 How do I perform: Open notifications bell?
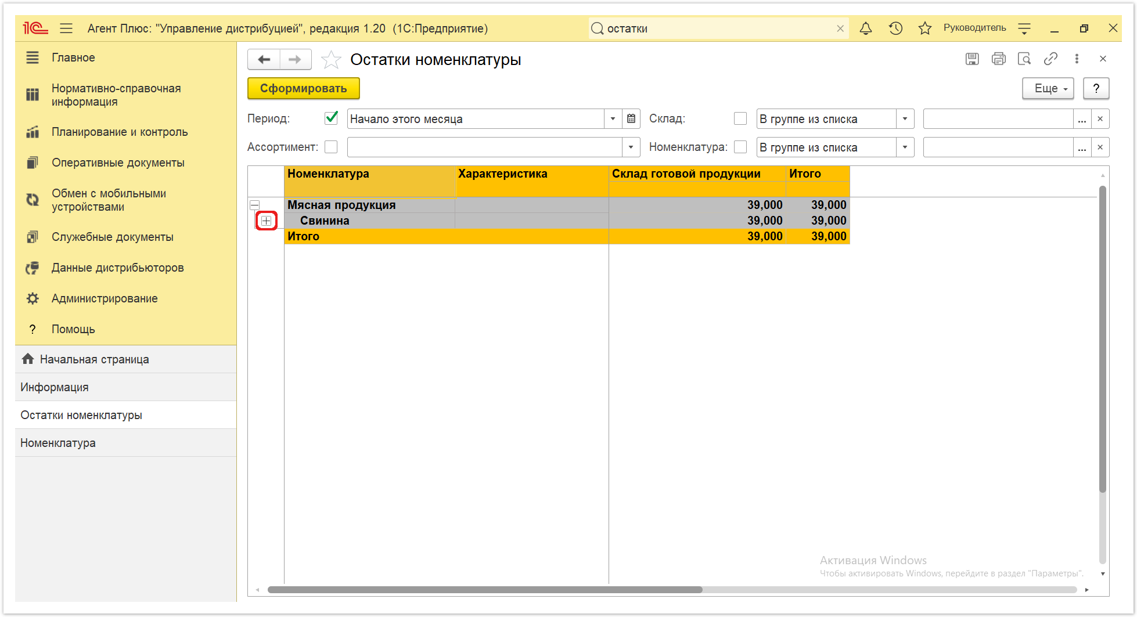tap(866, 28)
